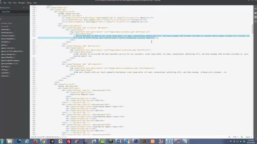Open the Find menu
Image resolution: width=257 pixels, height=144 pixels.
pos(10,3)
